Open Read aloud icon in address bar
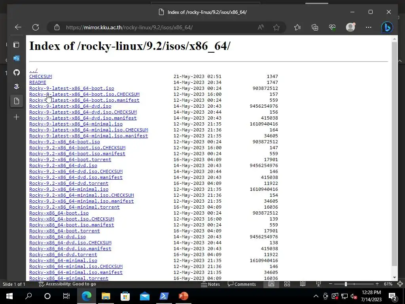 [x=261, y=27]
